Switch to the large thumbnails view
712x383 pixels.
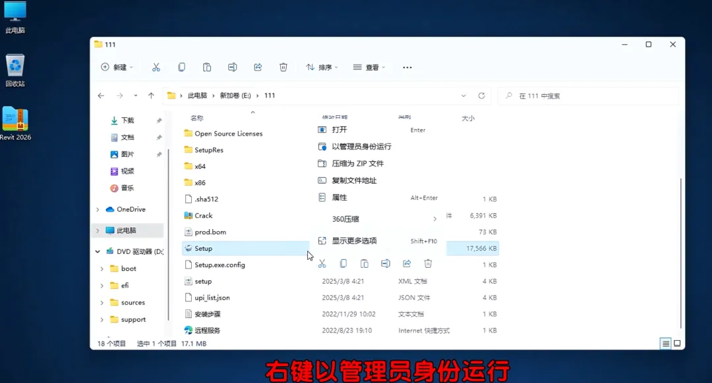[x=677, y=344]
